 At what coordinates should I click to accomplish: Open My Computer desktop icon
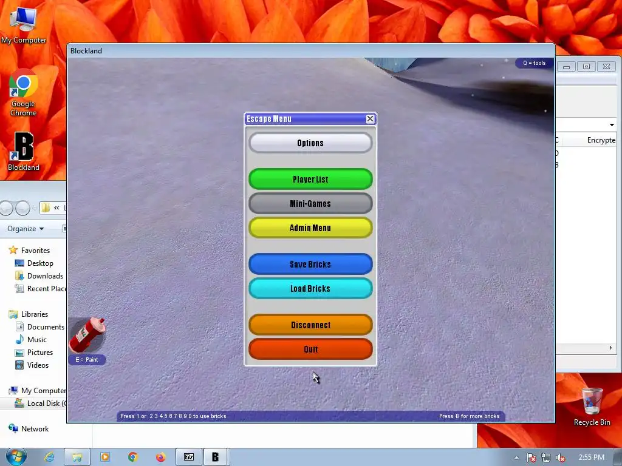click(x=24, y=24)
